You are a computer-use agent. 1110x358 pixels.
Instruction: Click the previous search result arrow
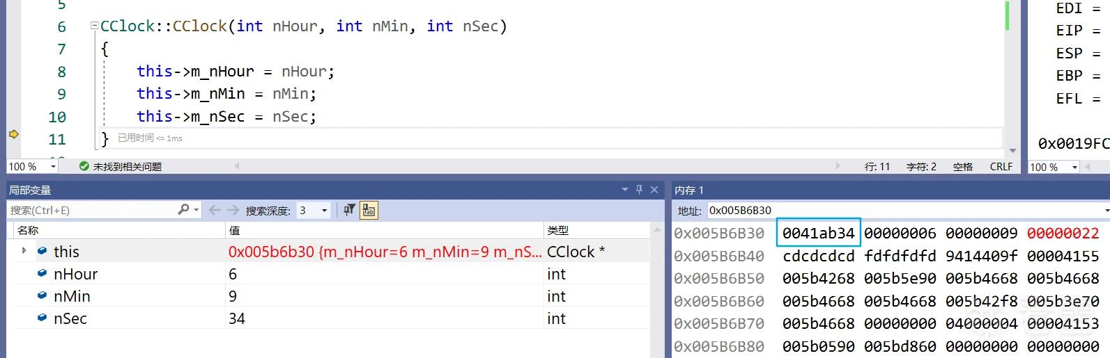coord(215,210)
